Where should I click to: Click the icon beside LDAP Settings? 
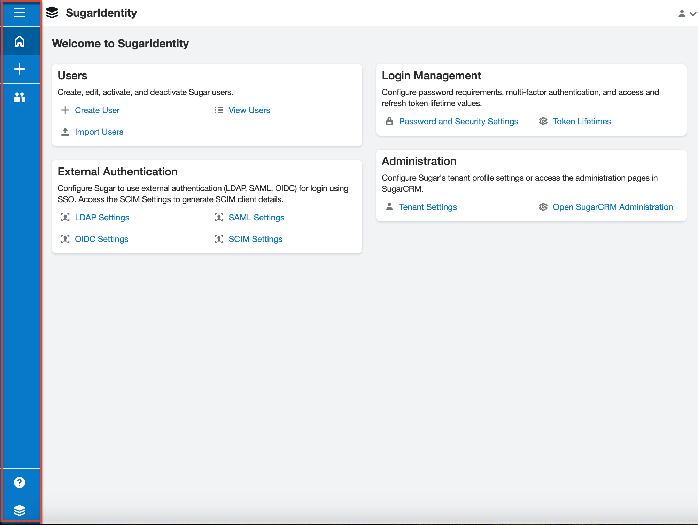[65, 218]
